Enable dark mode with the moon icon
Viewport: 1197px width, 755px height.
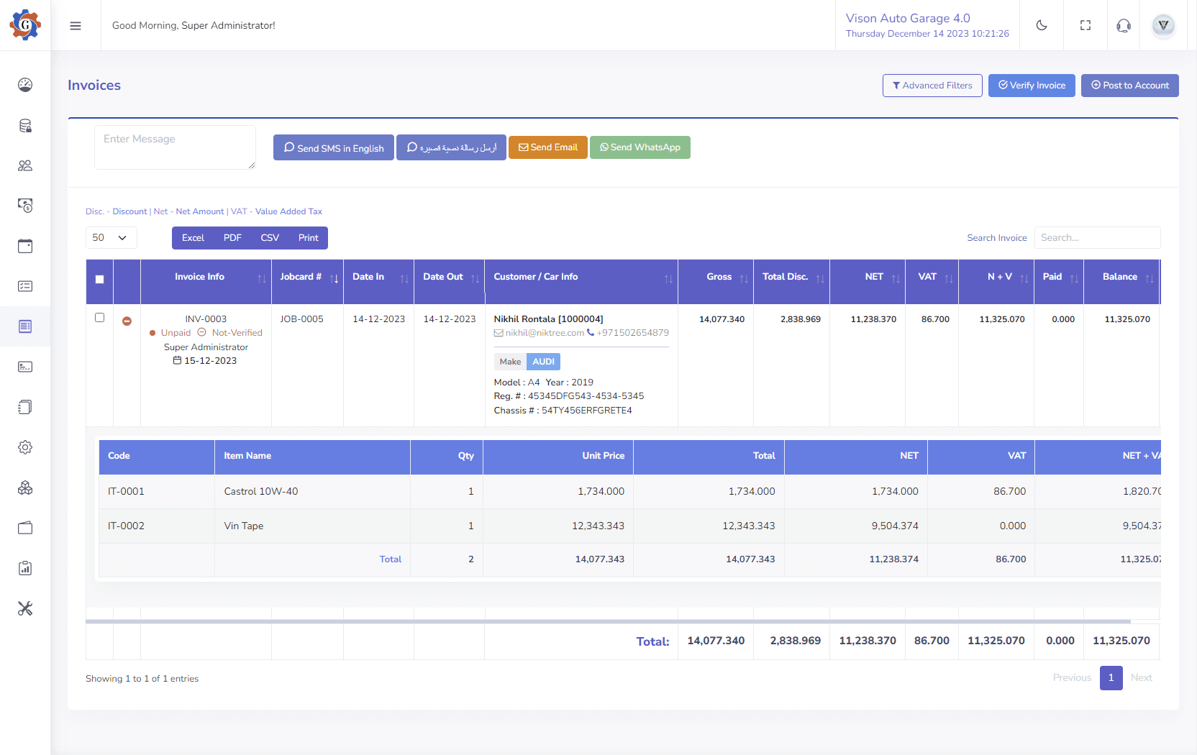click(x=1042, y=25)
